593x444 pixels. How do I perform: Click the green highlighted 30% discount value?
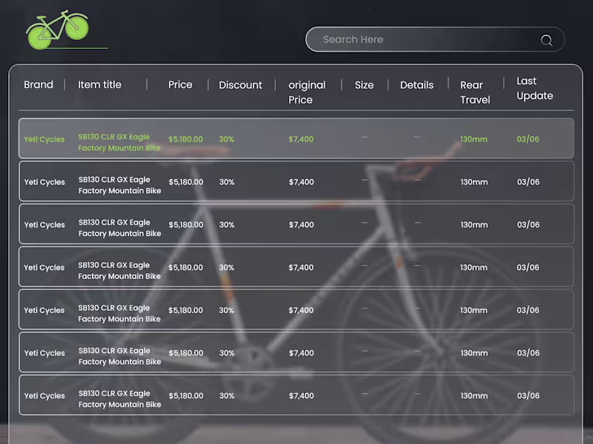click(226, 139)
